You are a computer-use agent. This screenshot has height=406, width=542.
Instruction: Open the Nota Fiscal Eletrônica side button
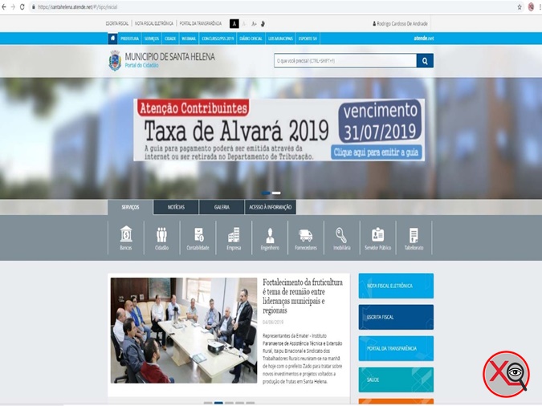click(396, 286)
